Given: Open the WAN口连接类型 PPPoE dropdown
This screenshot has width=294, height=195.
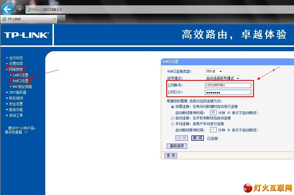Looking at the screenshot, I should (214, 71).
